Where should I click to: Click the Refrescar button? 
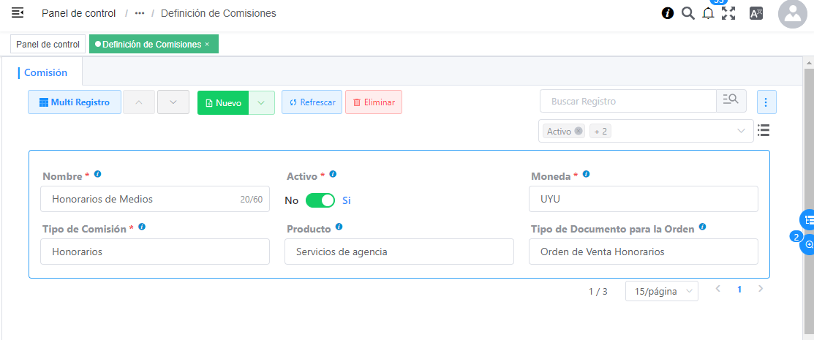click(312, 102)
